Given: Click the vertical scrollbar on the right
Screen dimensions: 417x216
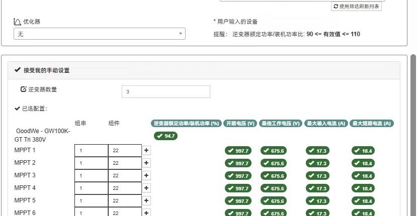Looking at the screenshot, I should coord(413,135).
